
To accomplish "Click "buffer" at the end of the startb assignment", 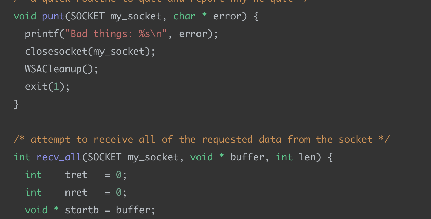I will click(133, 210).
